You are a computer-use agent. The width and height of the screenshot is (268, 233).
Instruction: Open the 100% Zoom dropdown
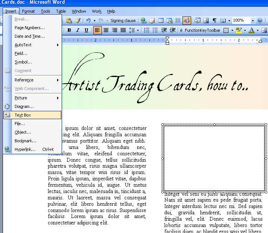253,21
